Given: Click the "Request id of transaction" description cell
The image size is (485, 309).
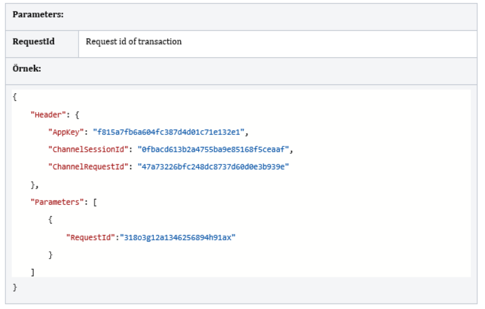Looking at the screenshot, I should [x=133, y=42].
